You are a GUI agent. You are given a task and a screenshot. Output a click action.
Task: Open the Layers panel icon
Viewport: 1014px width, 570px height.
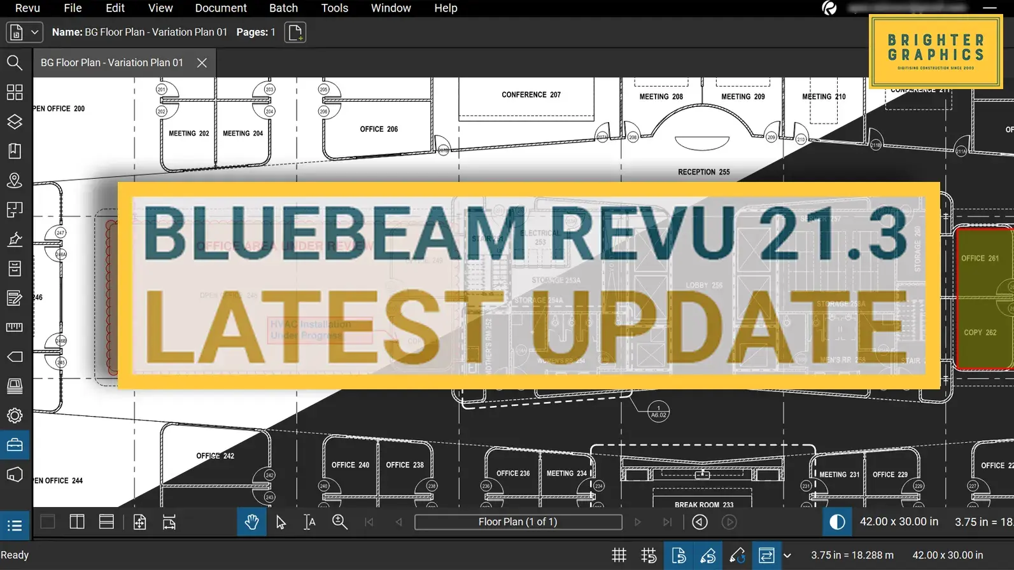15,122
